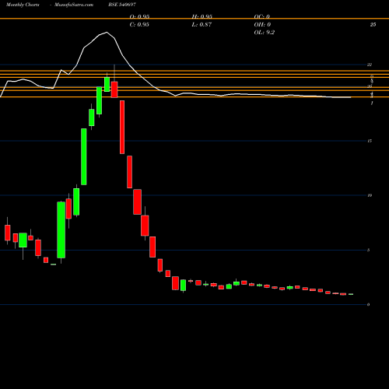The width and height of the screenshot is (389, 389).
Task: Click the longest red candlestick after the peak
Action: click(x=122, y=127)
